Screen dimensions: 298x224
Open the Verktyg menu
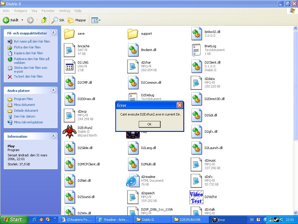click(64, 11)
